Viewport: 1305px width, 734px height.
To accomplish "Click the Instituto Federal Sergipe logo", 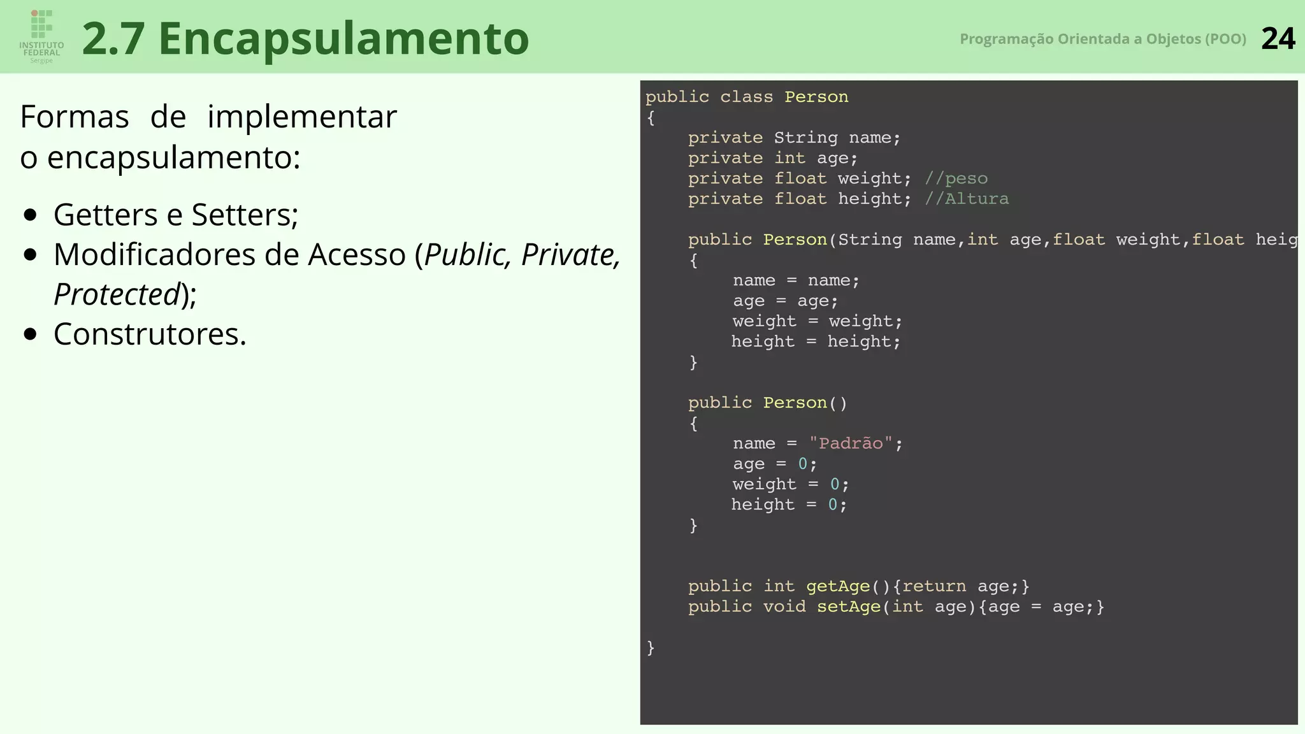I will (41, 36).
